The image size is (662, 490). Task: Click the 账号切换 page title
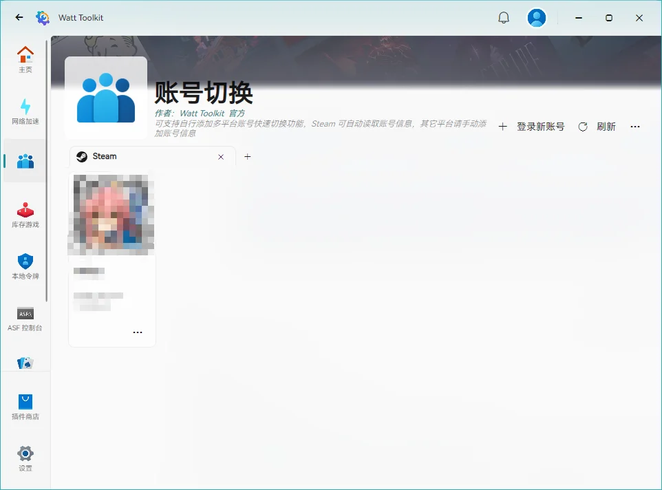(204, 93)
